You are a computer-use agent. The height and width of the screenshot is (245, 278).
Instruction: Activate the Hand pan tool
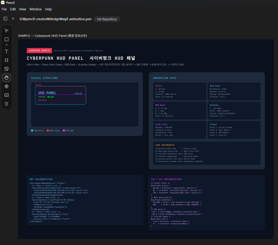tap(7, 78)
